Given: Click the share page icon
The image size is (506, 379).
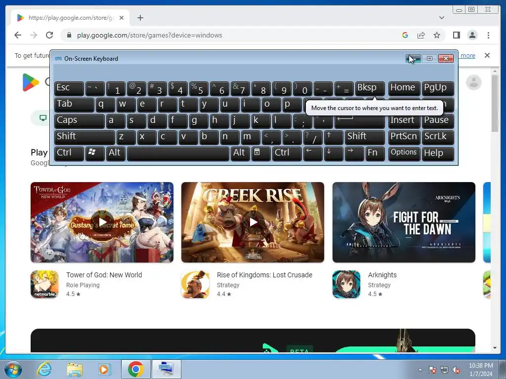Looking at the screenshot, I should (x=421, y=35).
